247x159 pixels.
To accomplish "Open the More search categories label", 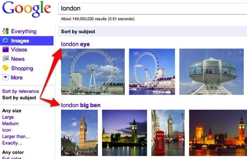I will [x=17, y=78].
